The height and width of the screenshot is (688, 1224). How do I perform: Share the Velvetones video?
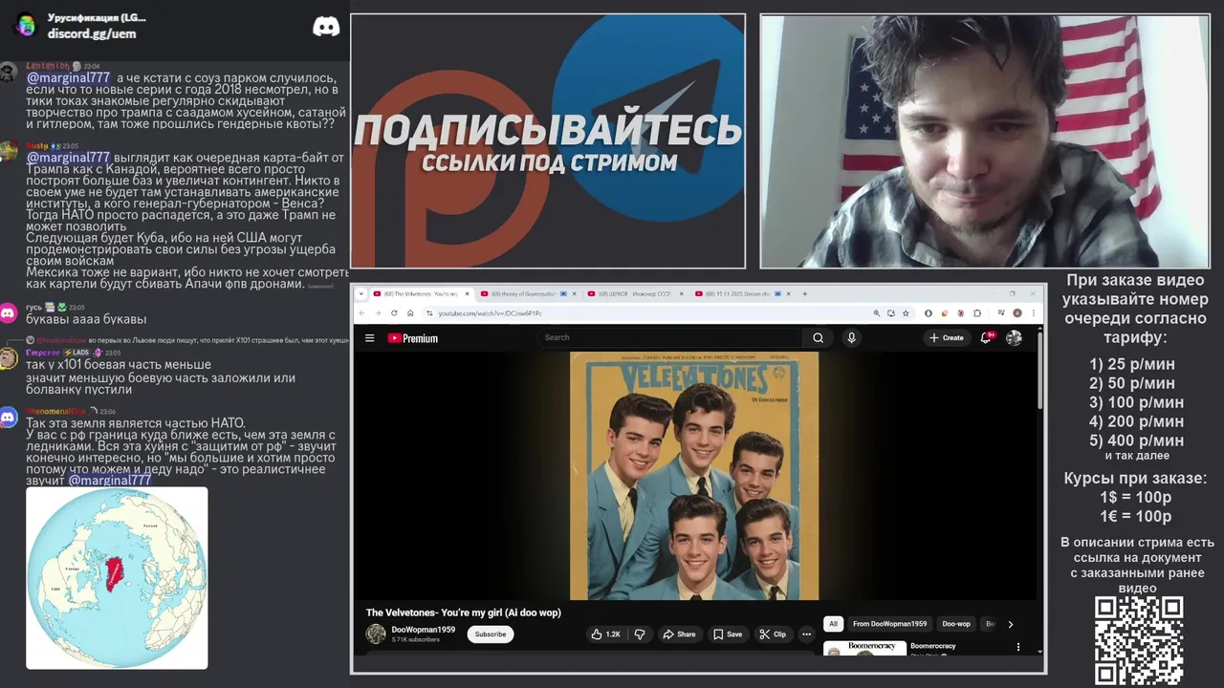click(x=680, y=634)
